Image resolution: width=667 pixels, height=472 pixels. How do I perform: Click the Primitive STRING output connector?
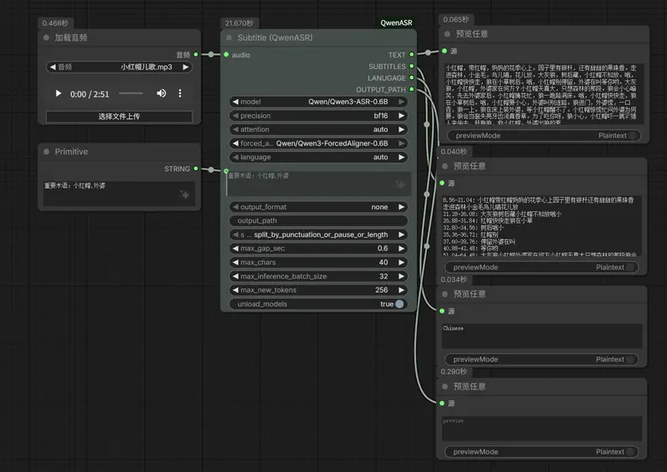tap(196, 168)
